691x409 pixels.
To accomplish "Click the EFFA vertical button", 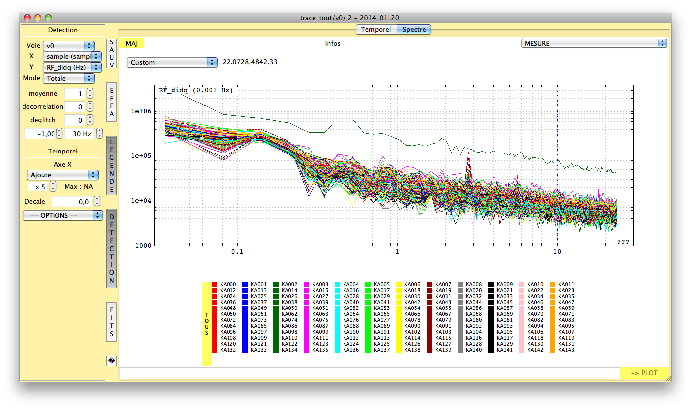I will coord(112,102).
